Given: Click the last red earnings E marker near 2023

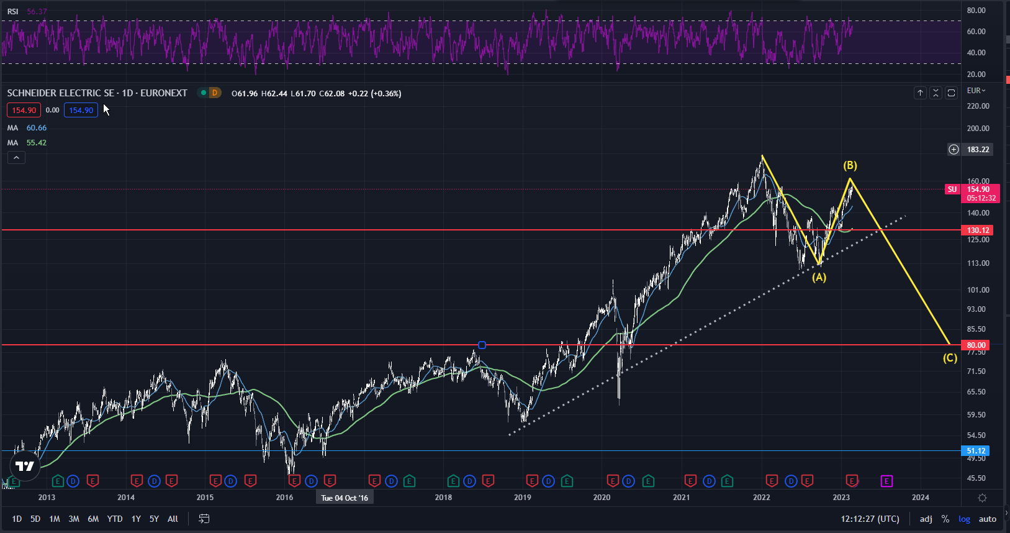Looking at the screenshot, I should pyautogui.click(x=852, y=481).
